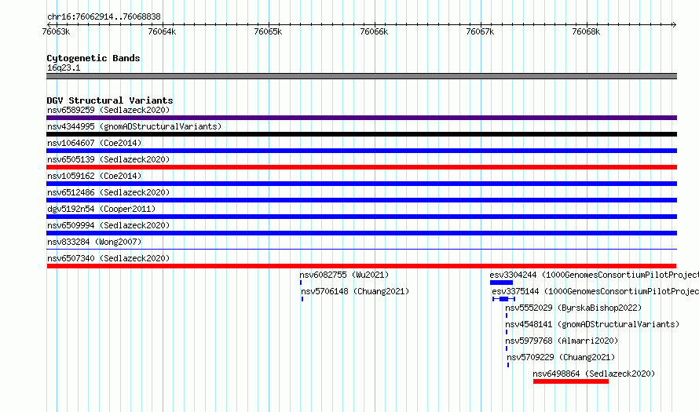Viewport: 699px width, 412px height.
Task: Select the black nsv4344995 gnomAD bar
Action: (361, 134)
